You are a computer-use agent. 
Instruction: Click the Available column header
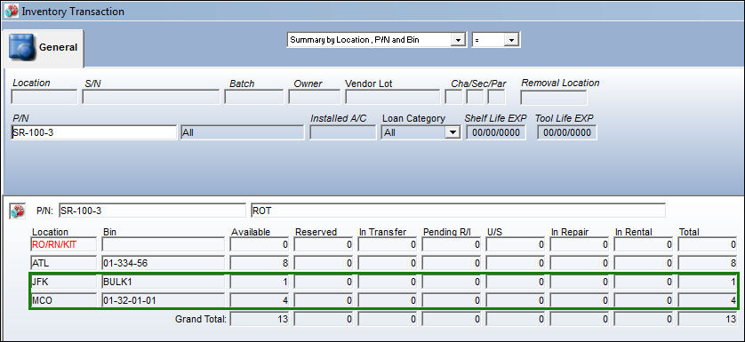[251, 232]
